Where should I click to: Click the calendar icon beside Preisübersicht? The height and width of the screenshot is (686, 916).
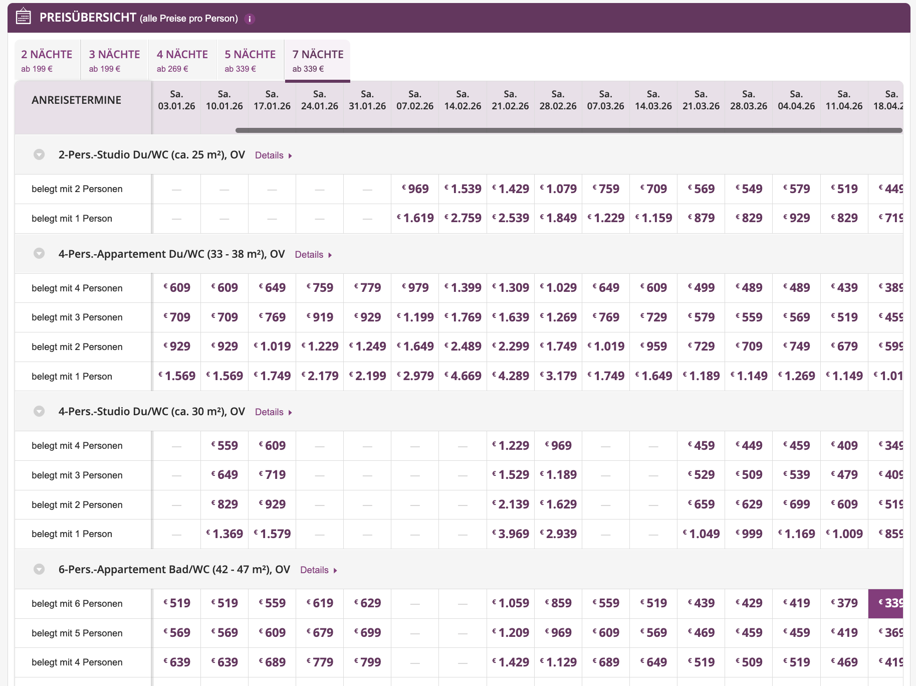[x=23, y=17]
